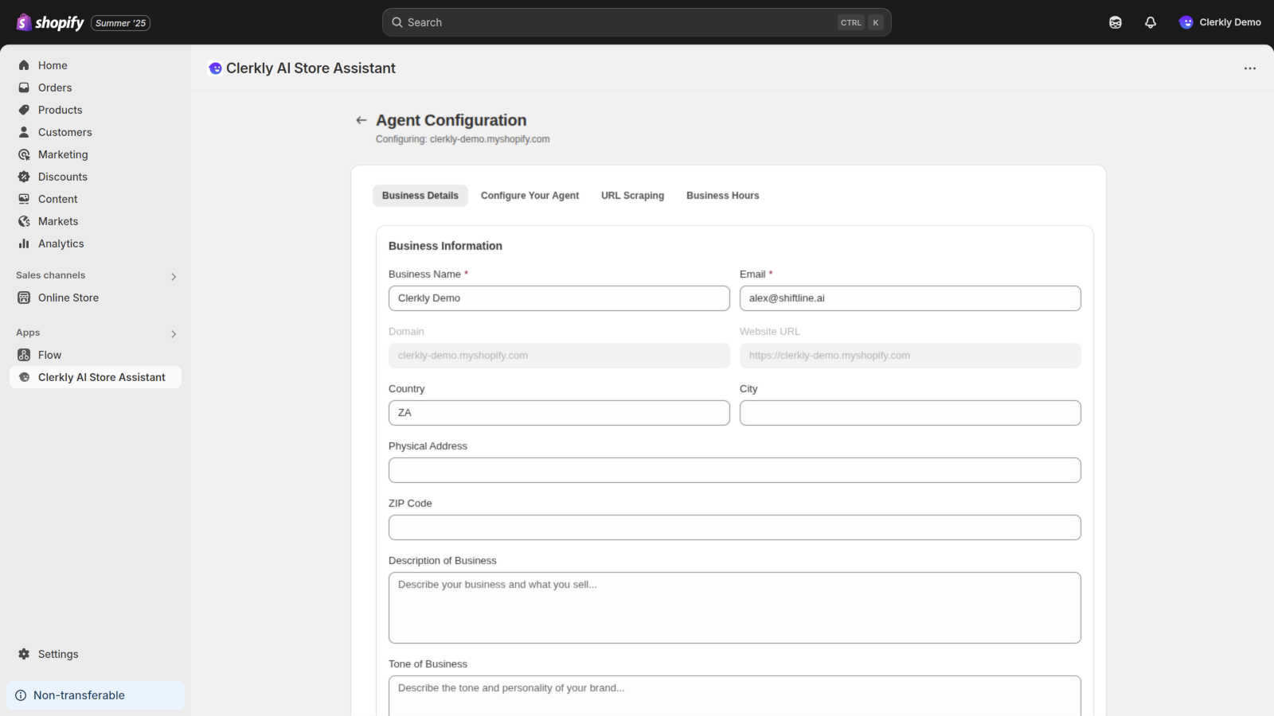Switch to the Business Details tab

(420, 196)
